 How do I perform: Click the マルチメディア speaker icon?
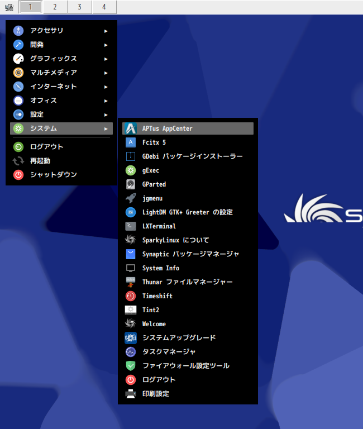[18, 72]
